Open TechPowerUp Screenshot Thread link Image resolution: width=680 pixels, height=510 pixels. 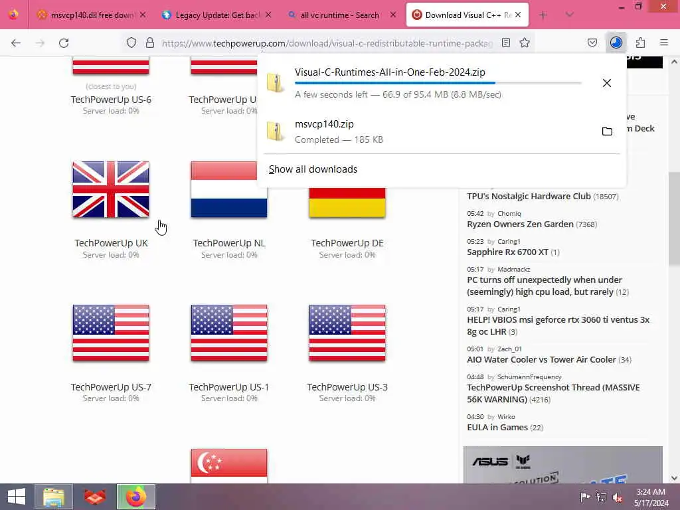click(x=553, y=393)
